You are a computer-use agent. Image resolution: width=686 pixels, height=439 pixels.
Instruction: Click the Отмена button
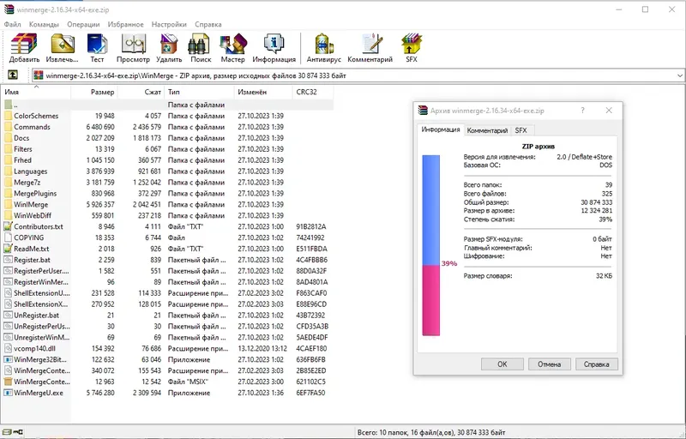click(x=549, y=364)
